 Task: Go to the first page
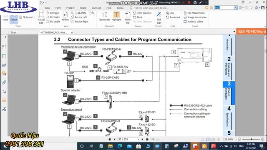click(x=110, y=140)
